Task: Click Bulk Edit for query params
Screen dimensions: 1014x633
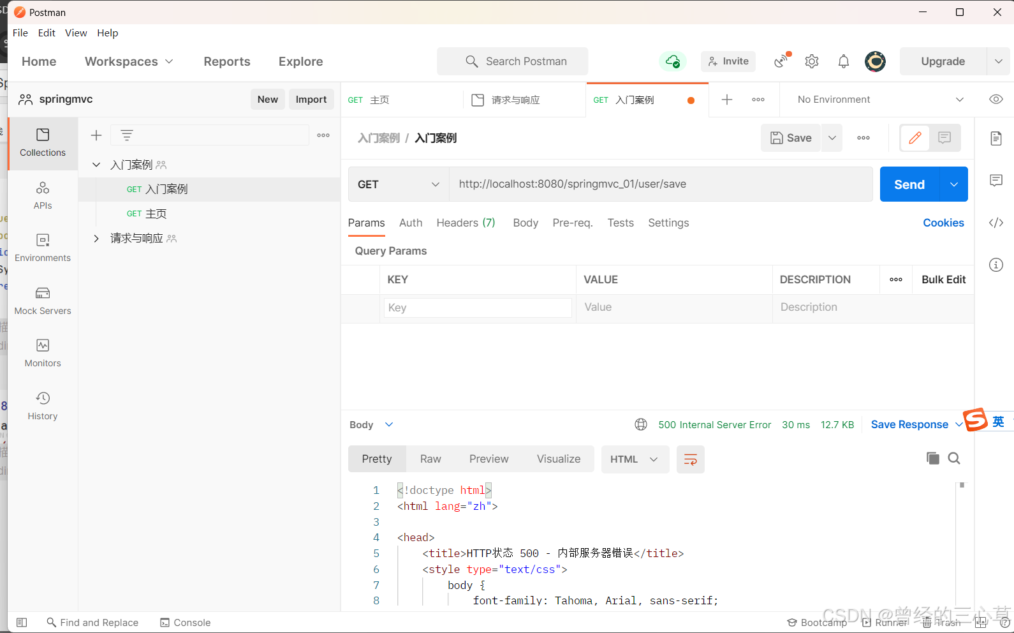Action: point(943,279)
